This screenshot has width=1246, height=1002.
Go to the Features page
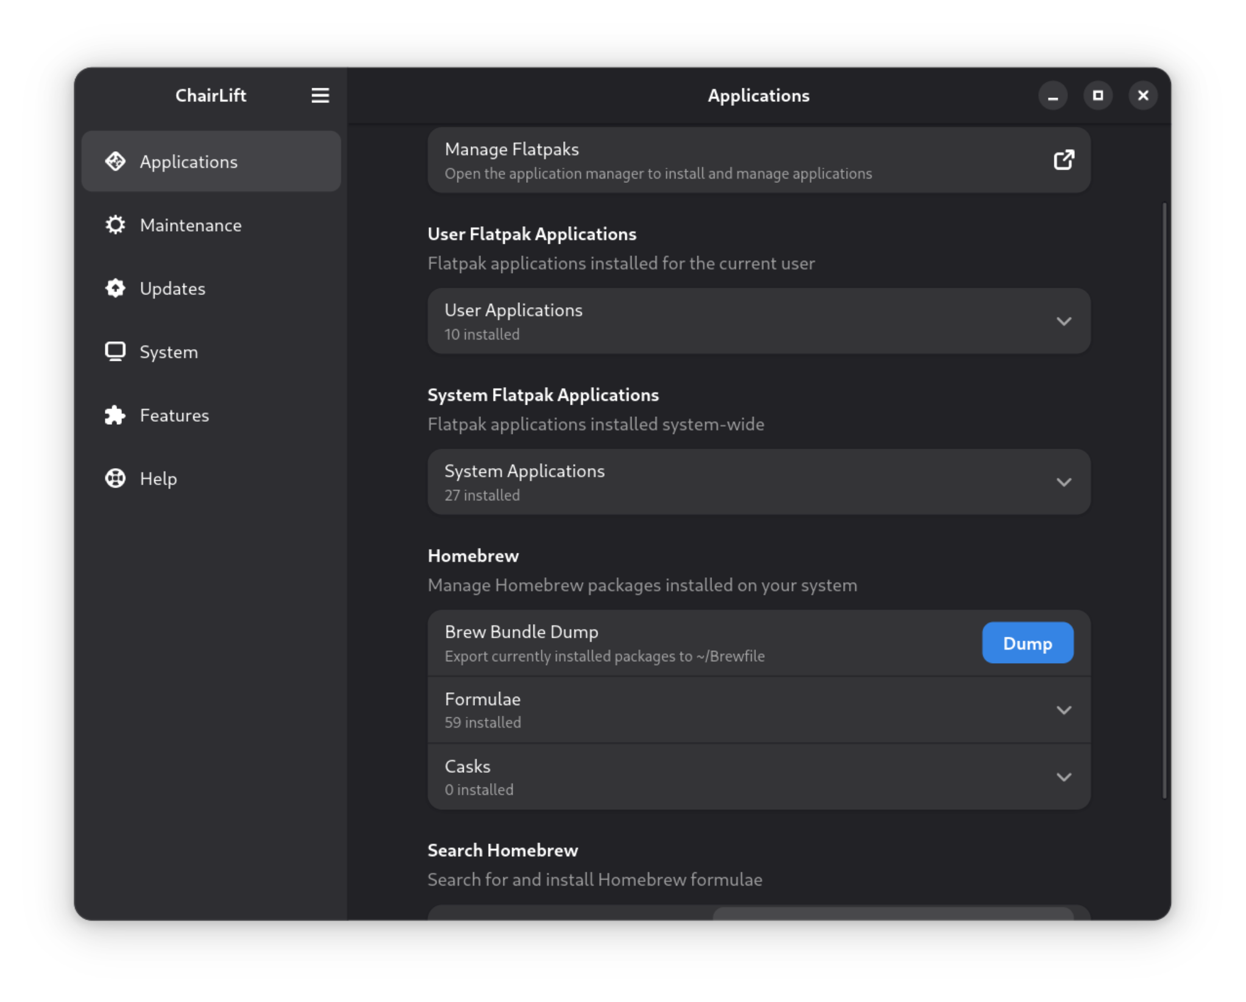pyautogui.click(x=211, y=415)
